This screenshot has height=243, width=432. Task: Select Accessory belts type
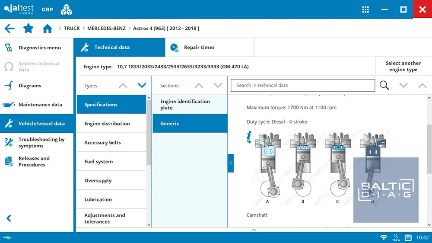[x=111, y=143]
